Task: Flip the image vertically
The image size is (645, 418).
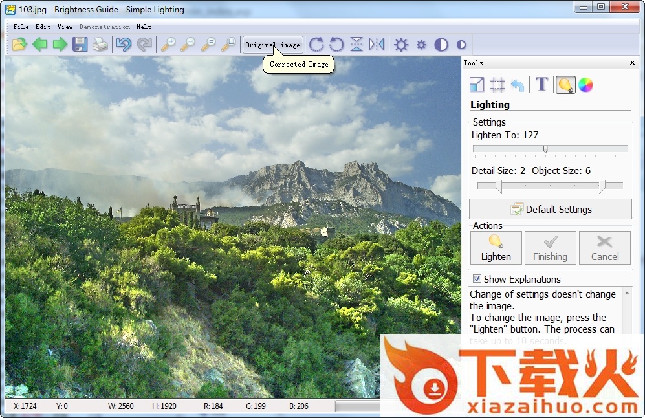Action: [x=356, y=45]
